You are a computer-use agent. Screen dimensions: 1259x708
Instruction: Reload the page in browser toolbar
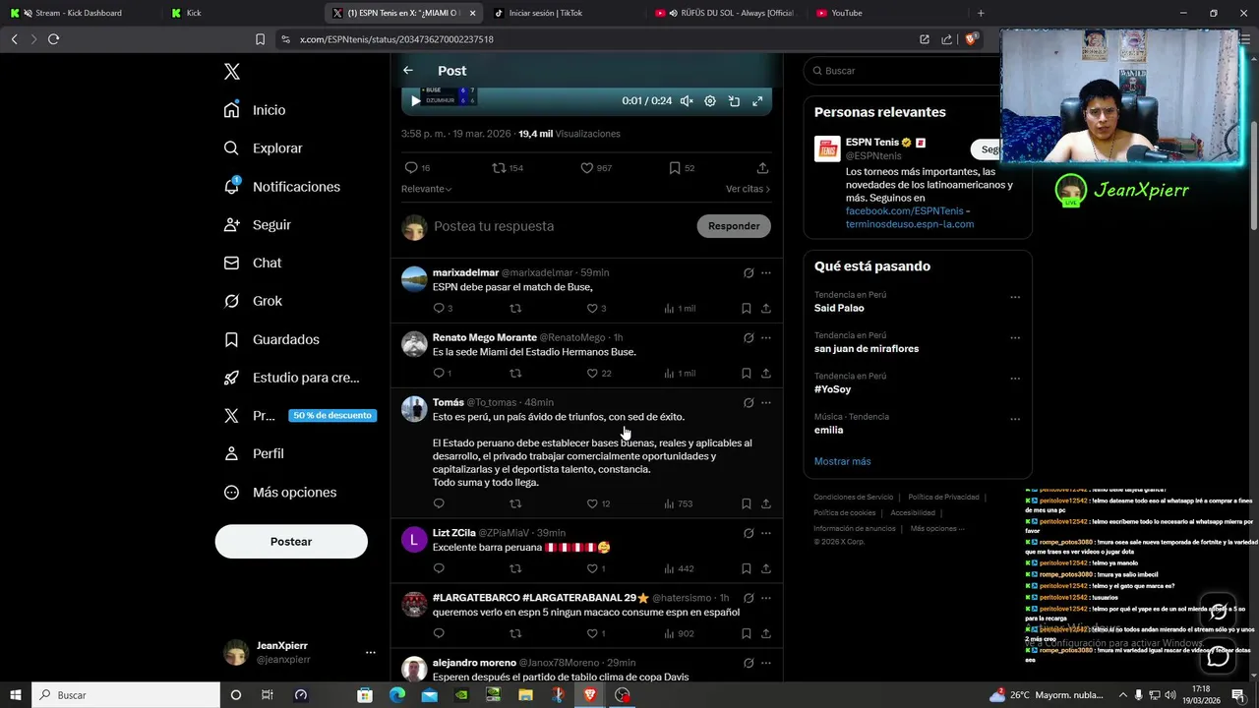point(53,39)
